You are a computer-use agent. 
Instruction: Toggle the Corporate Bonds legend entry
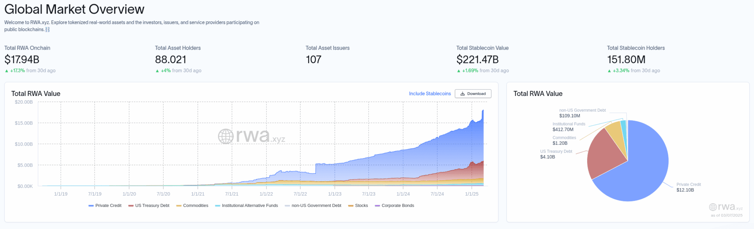(394, 205)
